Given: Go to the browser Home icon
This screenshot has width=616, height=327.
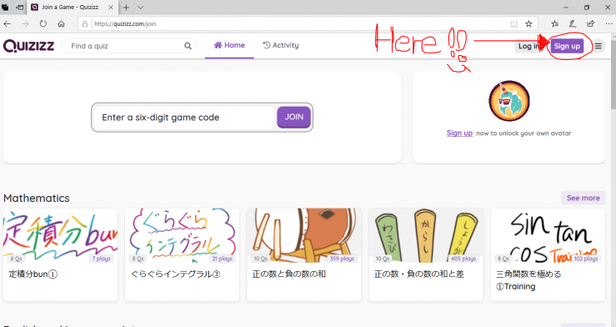Looking at the screenshot, I should point(62,24).
